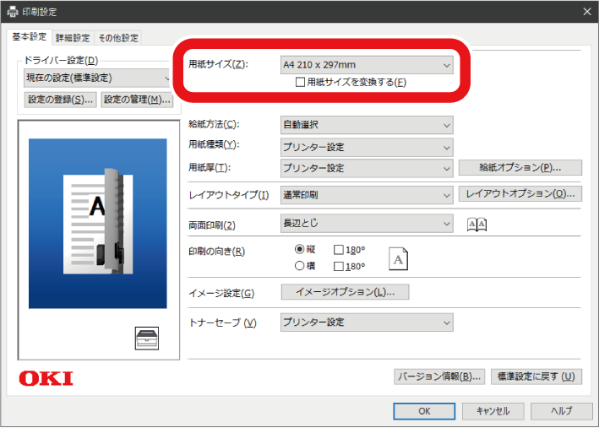Click the OKI logo
The width and height of the screenshot is (599, 428).
(46, 377)
